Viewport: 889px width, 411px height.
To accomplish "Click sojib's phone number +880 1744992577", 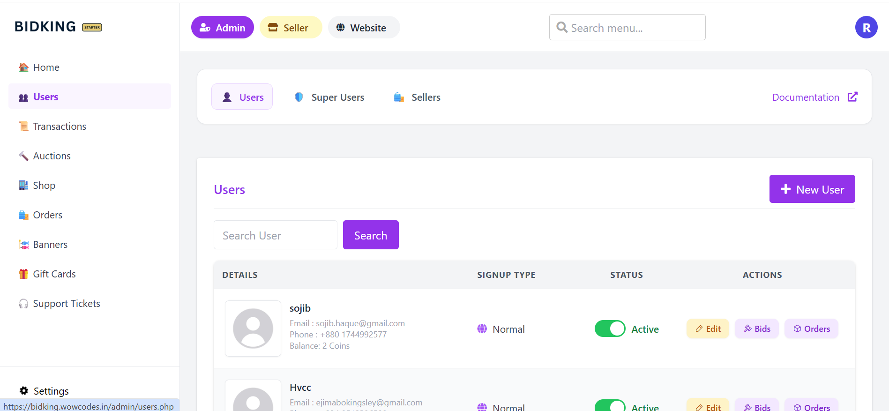I will click(353, 335).
